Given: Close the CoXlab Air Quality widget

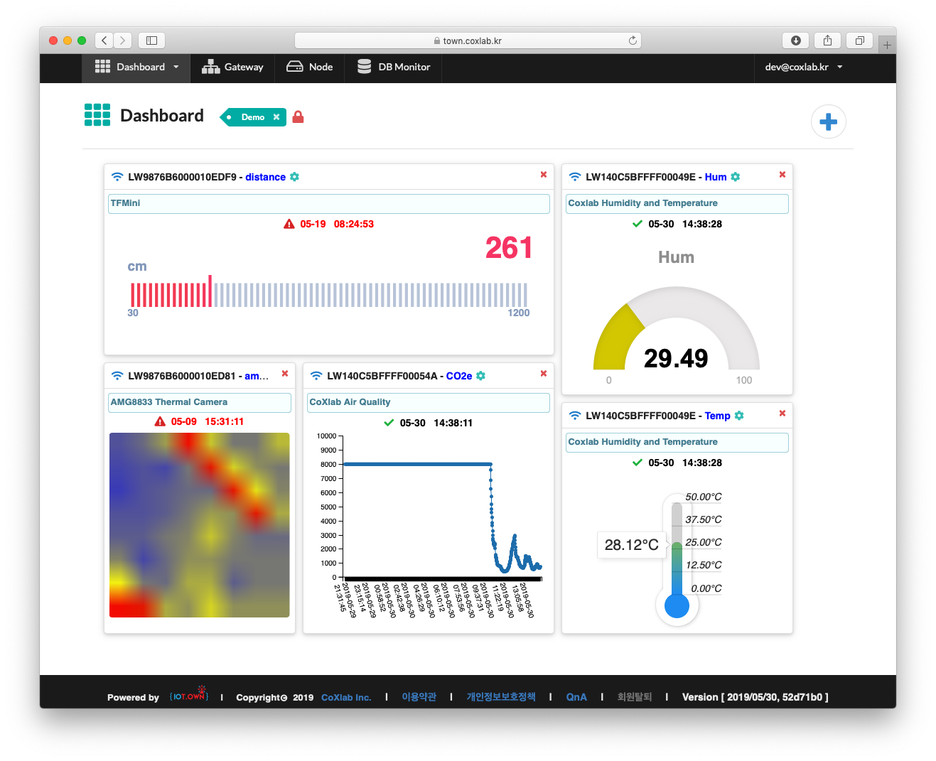Looking at the screenshot, I should click(544, 374).
